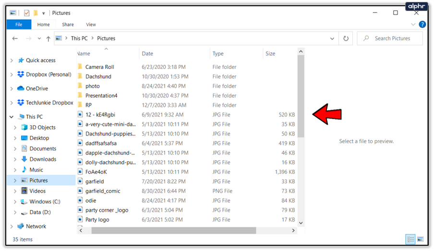The width and height of the screenshot is (434, 251).
Task: Click the Pictures system icon in title bar
Action: click(13, 13)
